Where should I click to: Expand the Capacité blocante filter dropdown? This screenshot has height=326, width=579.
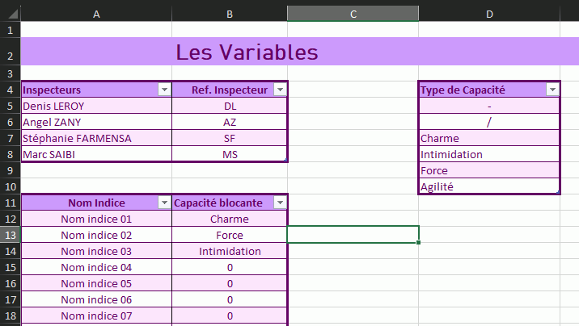click(x=280, y=203)
